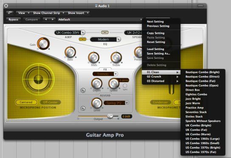Select Condenser microphone type
Image resolution: width=231 pixels, height=158 pixels.
click(x=160, y=102)
